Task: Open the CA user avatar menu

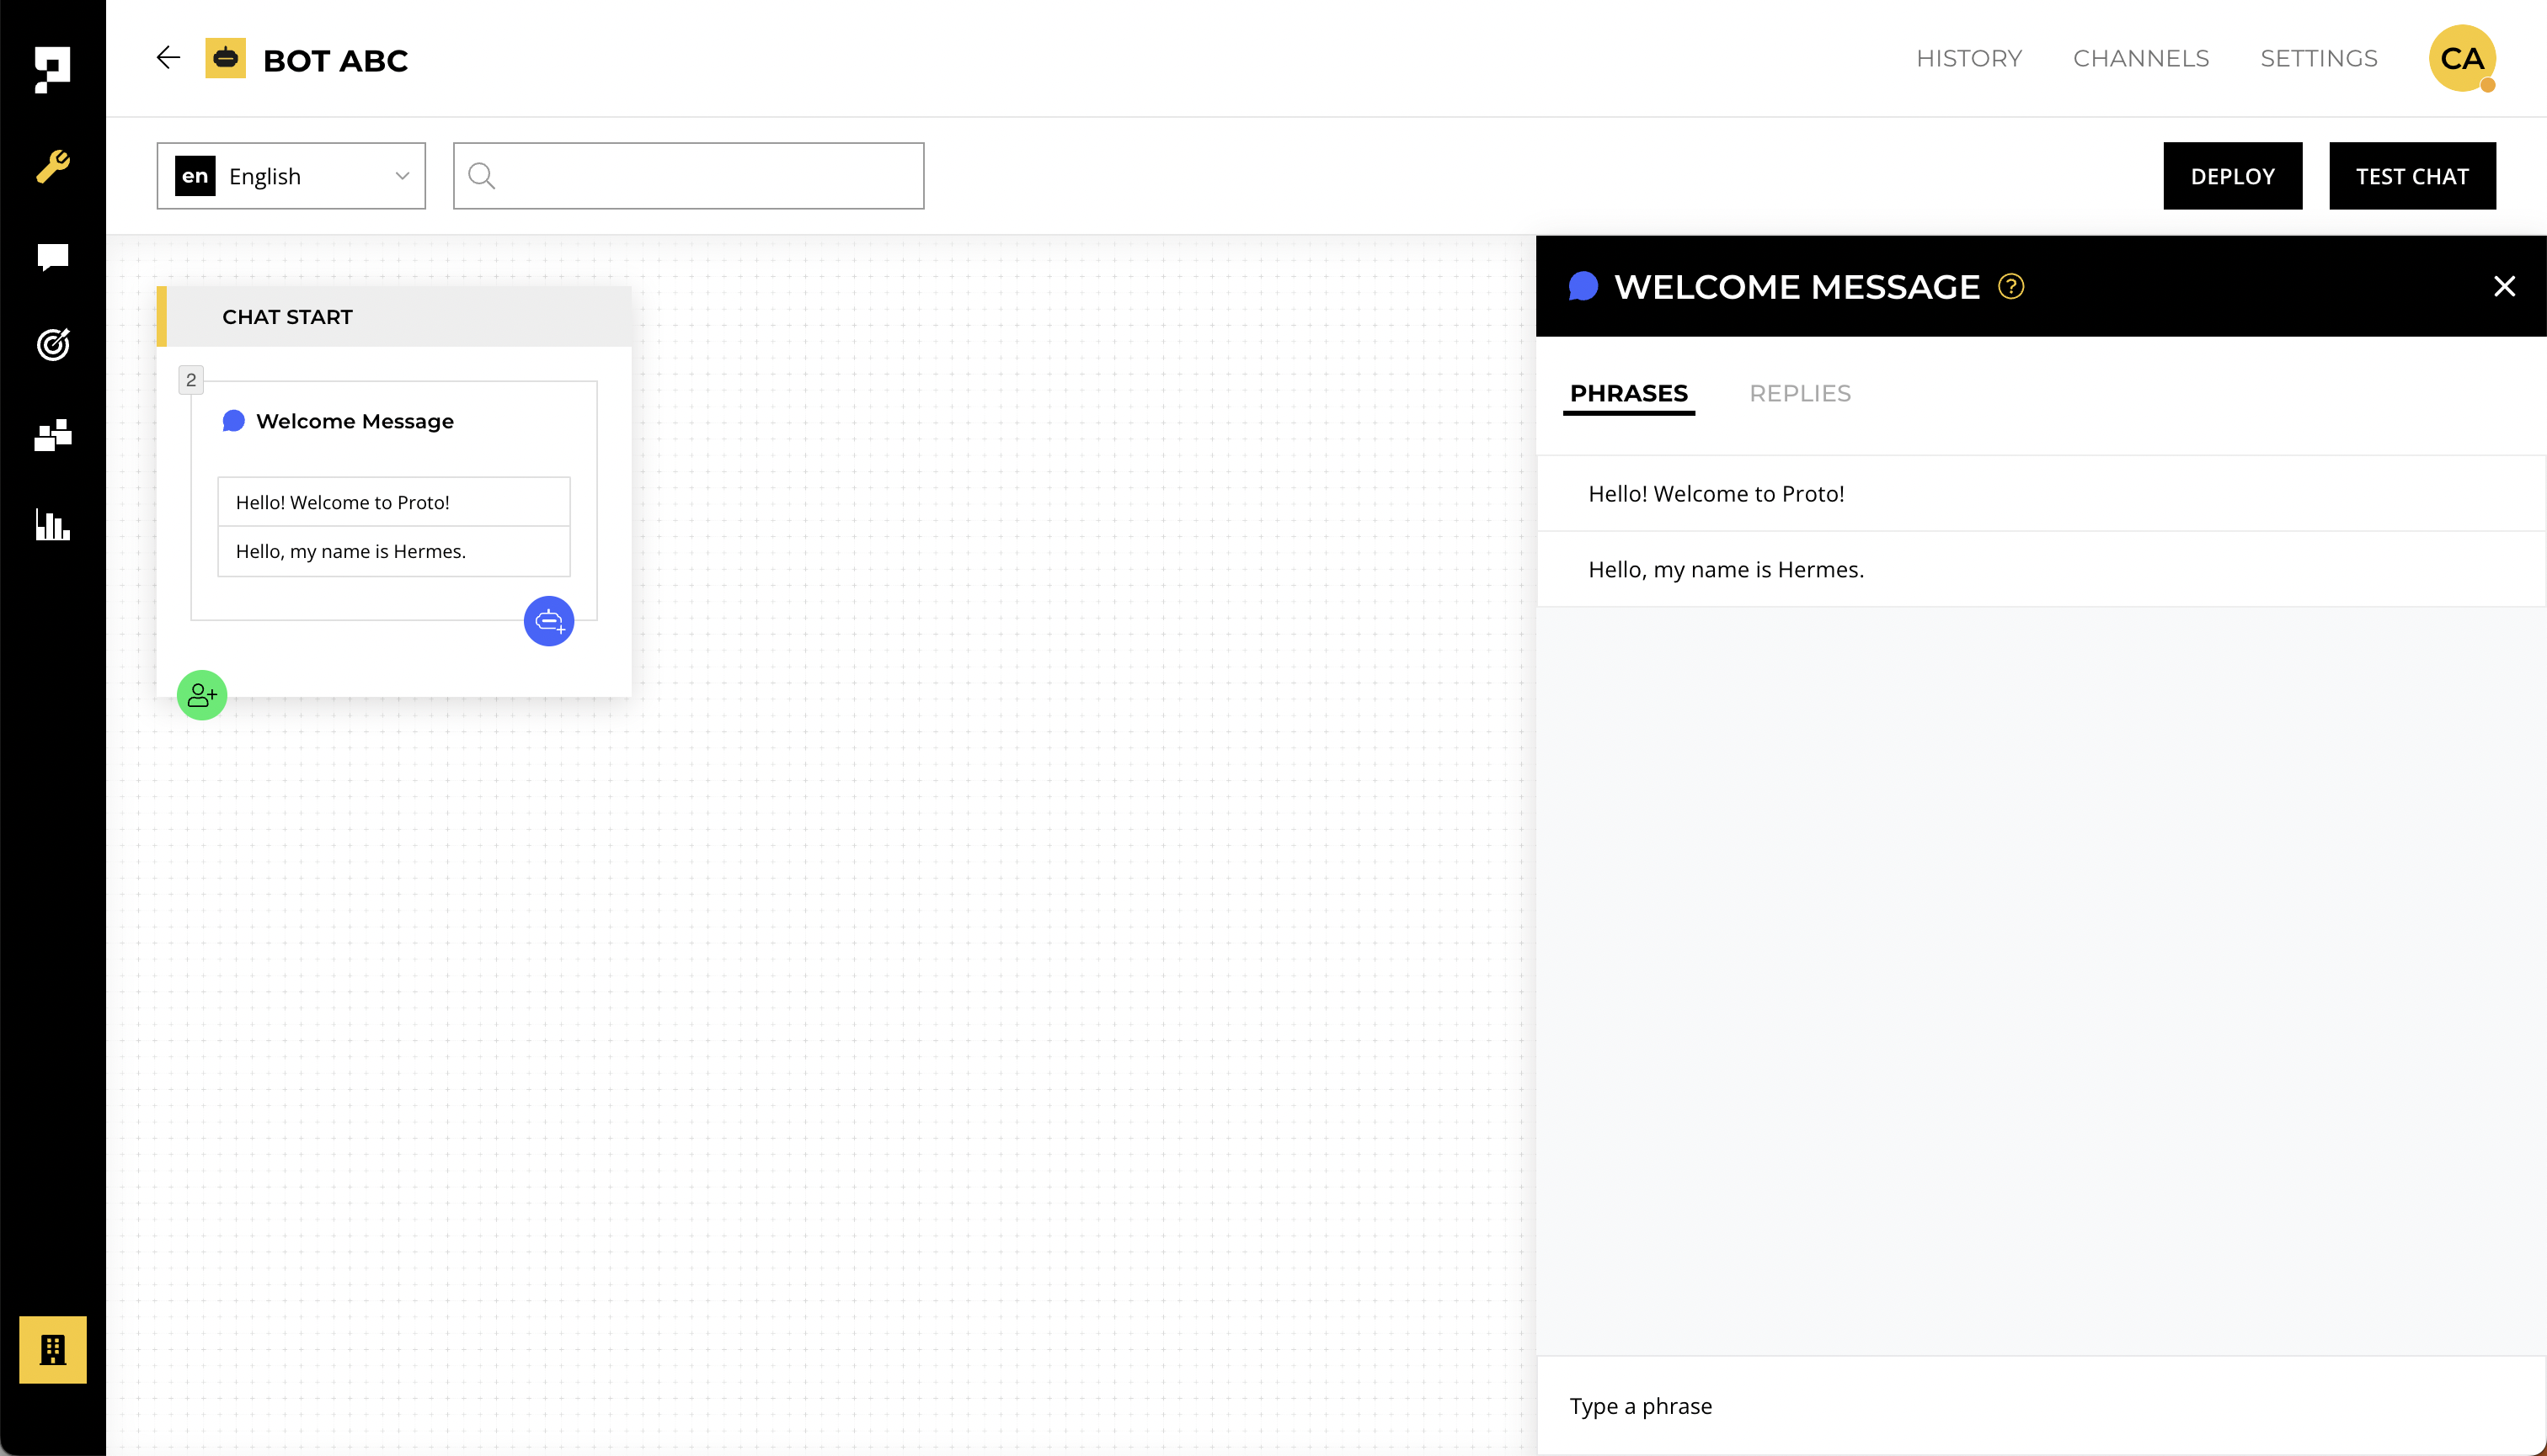Action: 2461,58
